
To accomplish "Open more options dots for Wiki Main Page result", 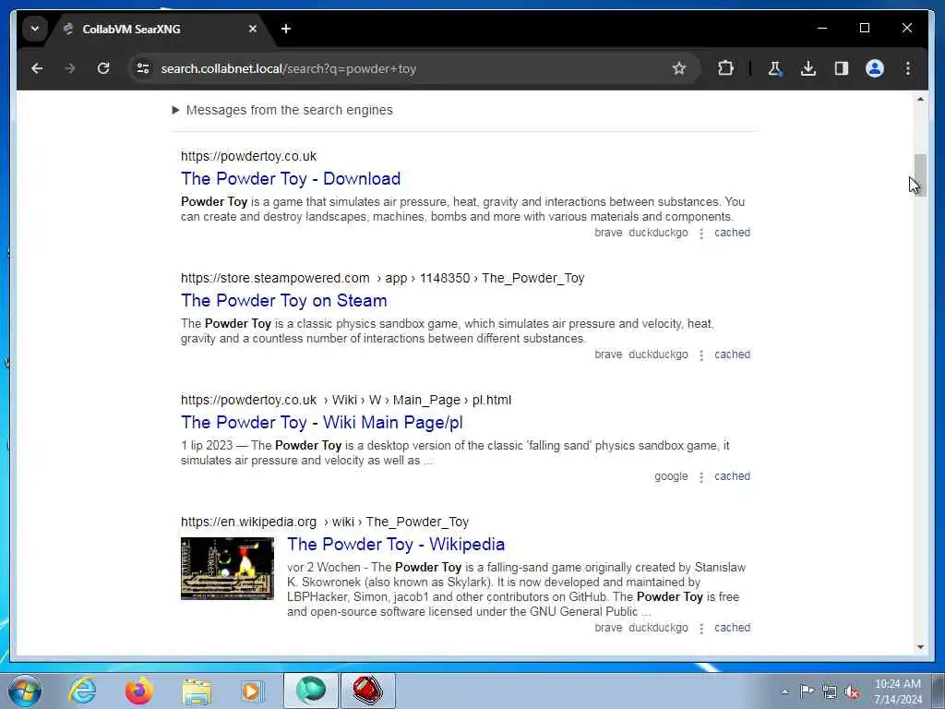I will tap(701, 477).
